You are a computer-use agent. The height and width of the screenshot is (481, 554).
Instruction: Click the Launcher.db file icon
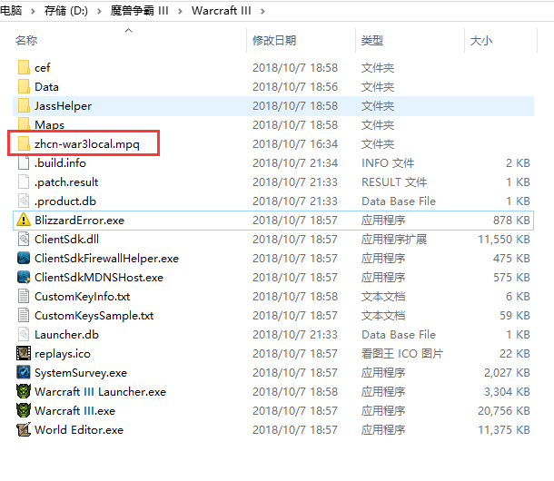24,335
